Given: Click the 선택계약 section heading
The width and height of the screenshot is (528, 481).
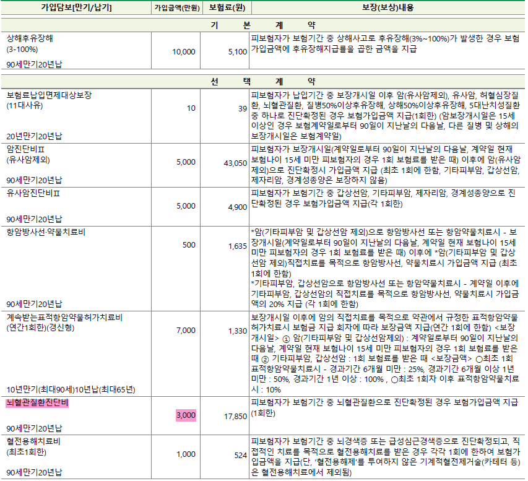Looking at the screenshot, I should pyautogui.click(x=262, y=82).
